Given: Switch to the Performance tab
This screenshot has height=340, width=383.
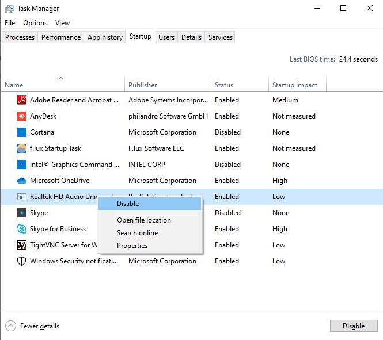Looking at the screenshot, I should pyautogui.click(x=61, y=37).
